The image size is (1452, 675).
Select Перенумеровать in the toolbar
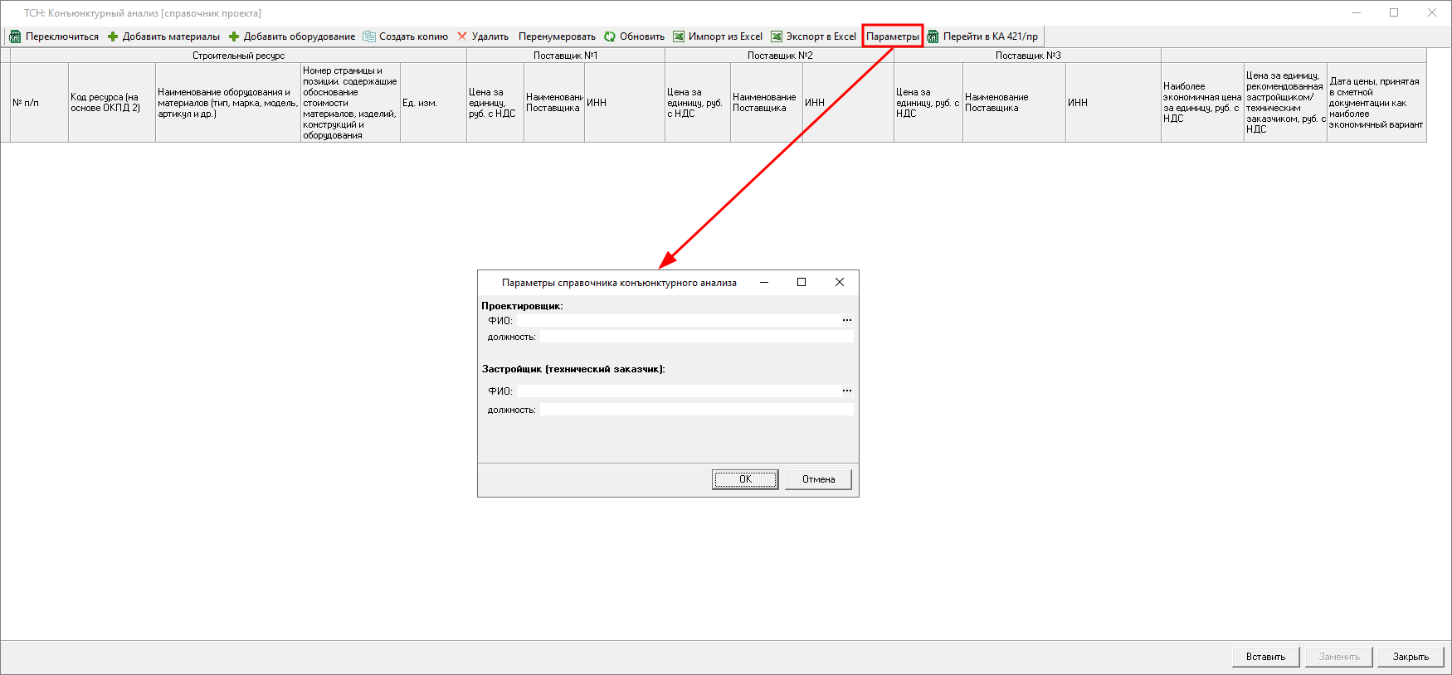click(557, 36)
